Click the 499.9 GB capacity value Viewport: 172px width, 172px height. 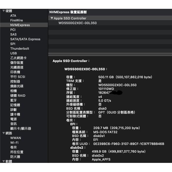tap(118, 151)
